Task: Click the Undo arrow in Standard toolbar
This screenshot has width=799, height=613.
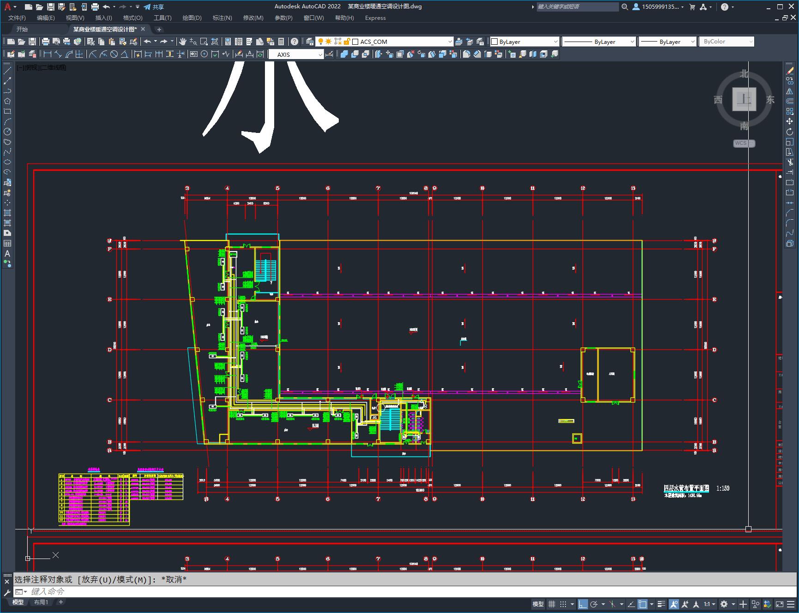Action: (147, 42)
